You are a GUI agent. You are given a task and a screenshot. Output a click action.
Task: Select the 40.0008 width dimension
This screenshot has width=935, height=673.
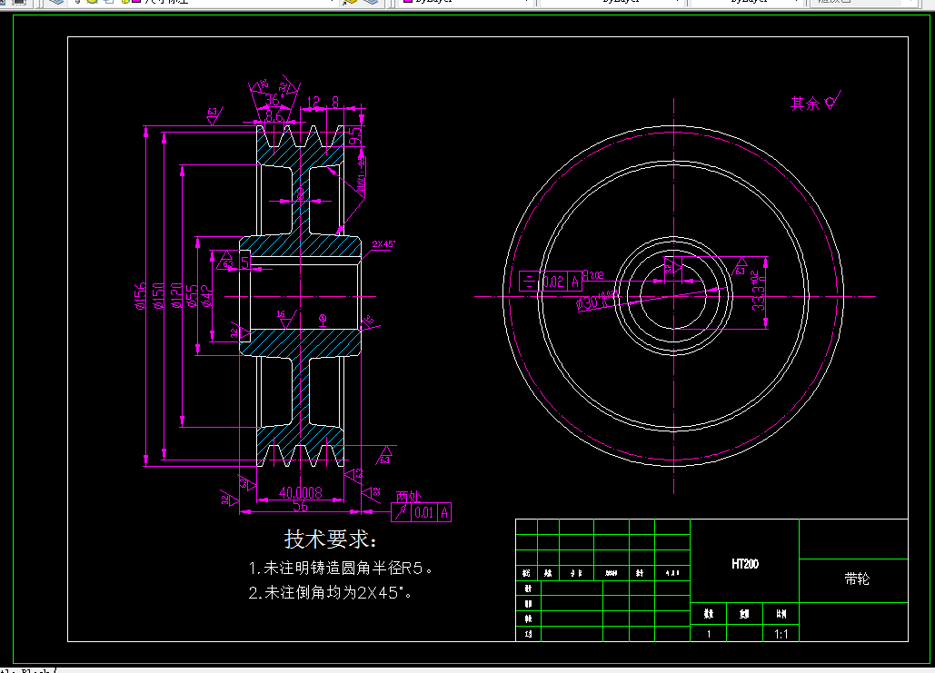point(301,492)
